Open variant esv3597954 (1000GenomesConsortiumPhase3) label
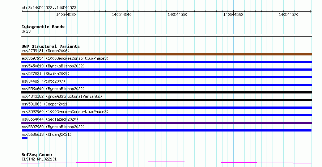 coord(65,58)
